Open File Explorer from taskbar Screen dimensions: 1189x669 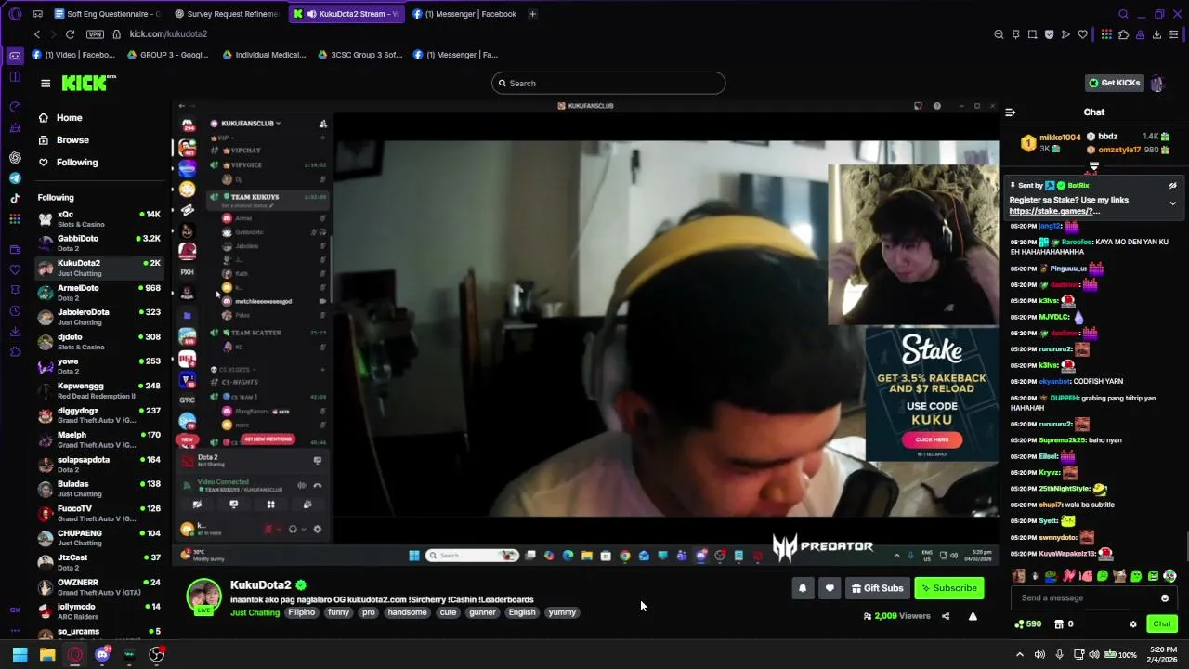[47, 655]
